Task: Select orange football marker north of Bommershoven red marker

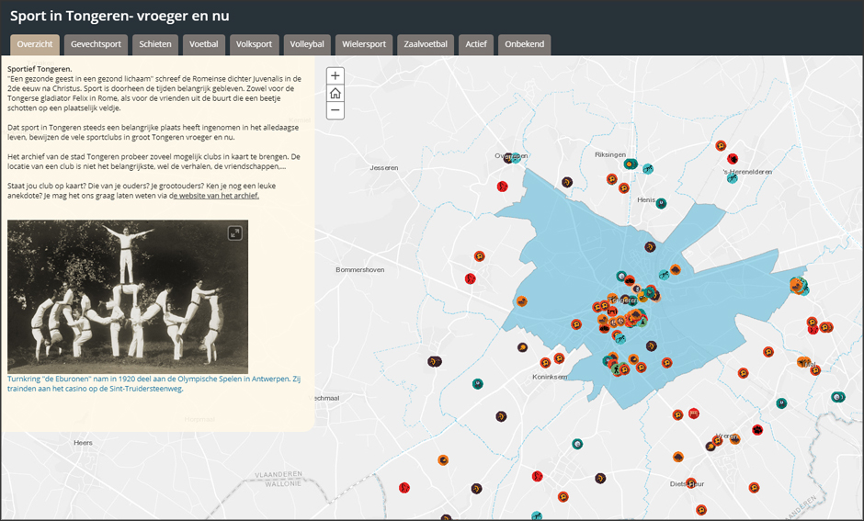Action: [480, 256]
